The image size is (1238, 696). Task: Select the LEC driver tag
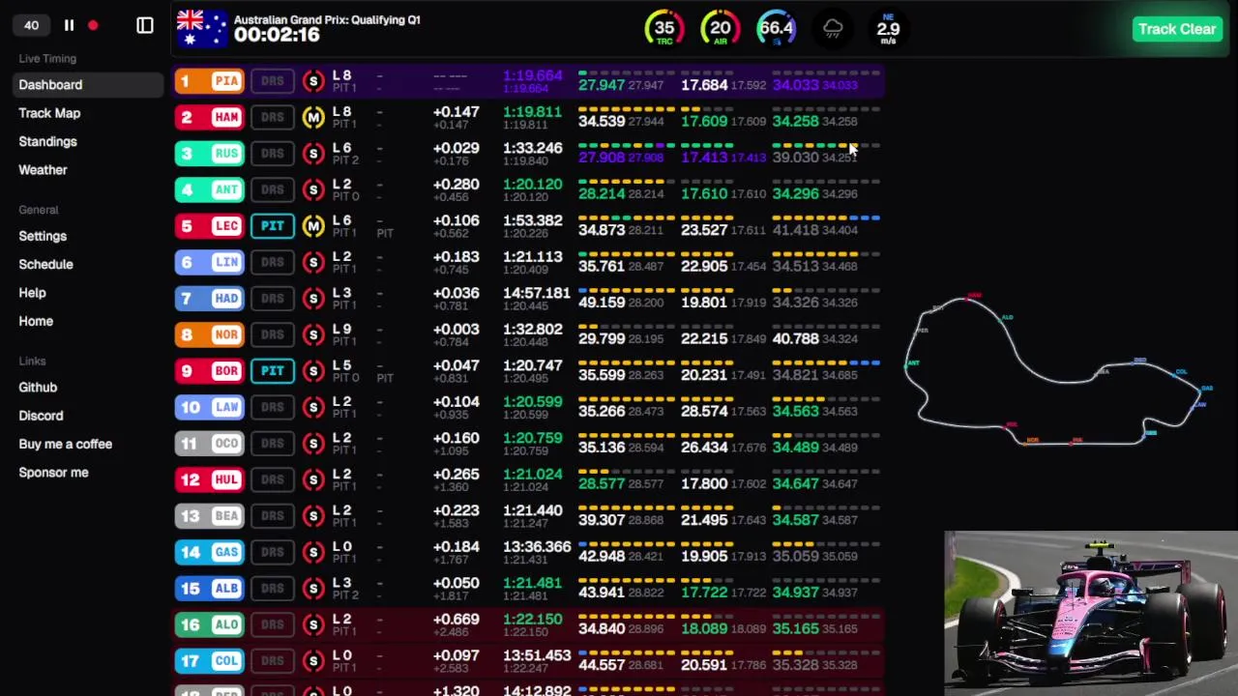tap(209, 226)
